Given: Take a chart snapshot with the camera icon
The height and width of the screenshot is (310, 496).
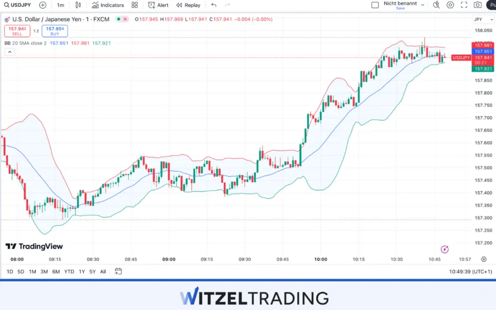Looking at the screenshot, I should point(477,5).
